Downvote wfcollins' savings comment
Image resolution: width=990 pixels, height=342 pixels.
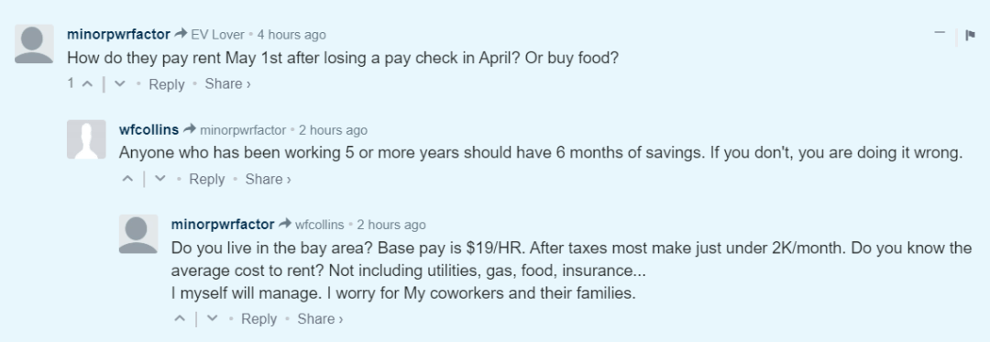160,179
